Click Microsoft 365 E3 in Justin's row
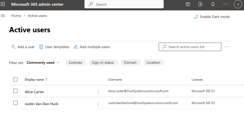The width and height of the screenshot is (244, 115). pyautogui.click(x=203, y=103)
